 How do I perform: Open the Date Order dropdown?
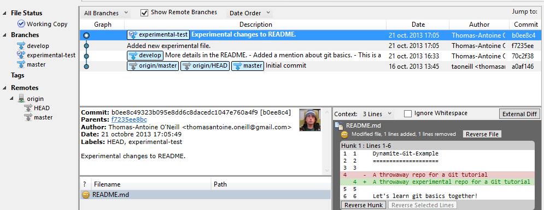pyautogui.click(x=249, y=13)
